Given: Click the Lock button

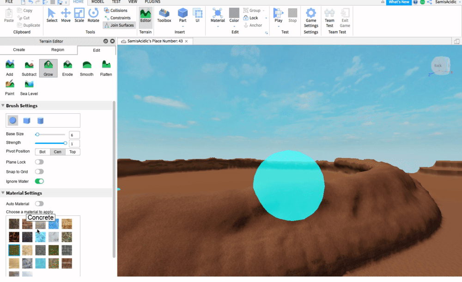Looking at the screenshot, I should pos(251,18).
